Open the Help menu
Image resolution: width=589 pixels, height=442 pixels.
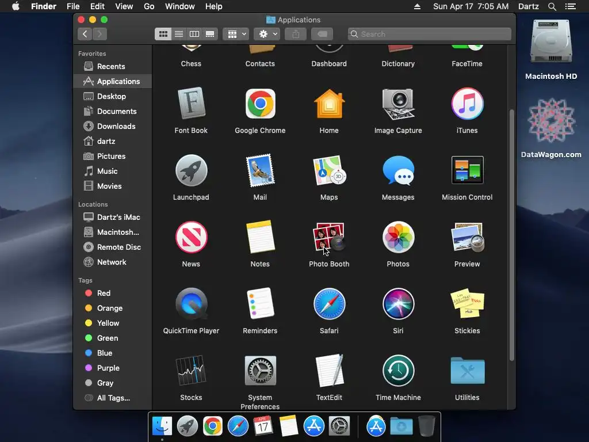click(x=214, y=6)
